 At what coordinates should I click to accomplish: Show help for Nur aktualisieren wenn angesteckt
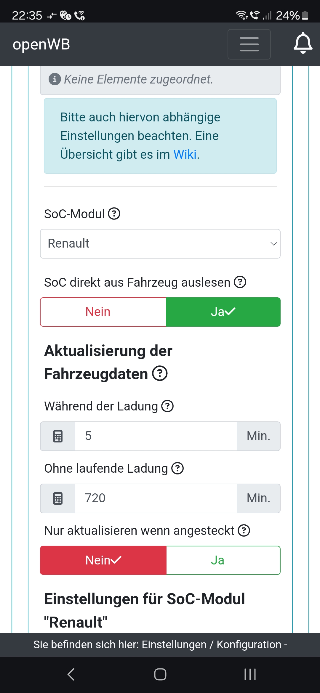(x=244, y=530)
